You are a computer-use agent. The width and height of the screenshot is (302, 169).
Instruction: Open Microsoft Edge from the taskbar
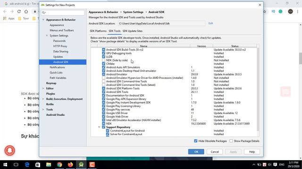click(27, 165)
